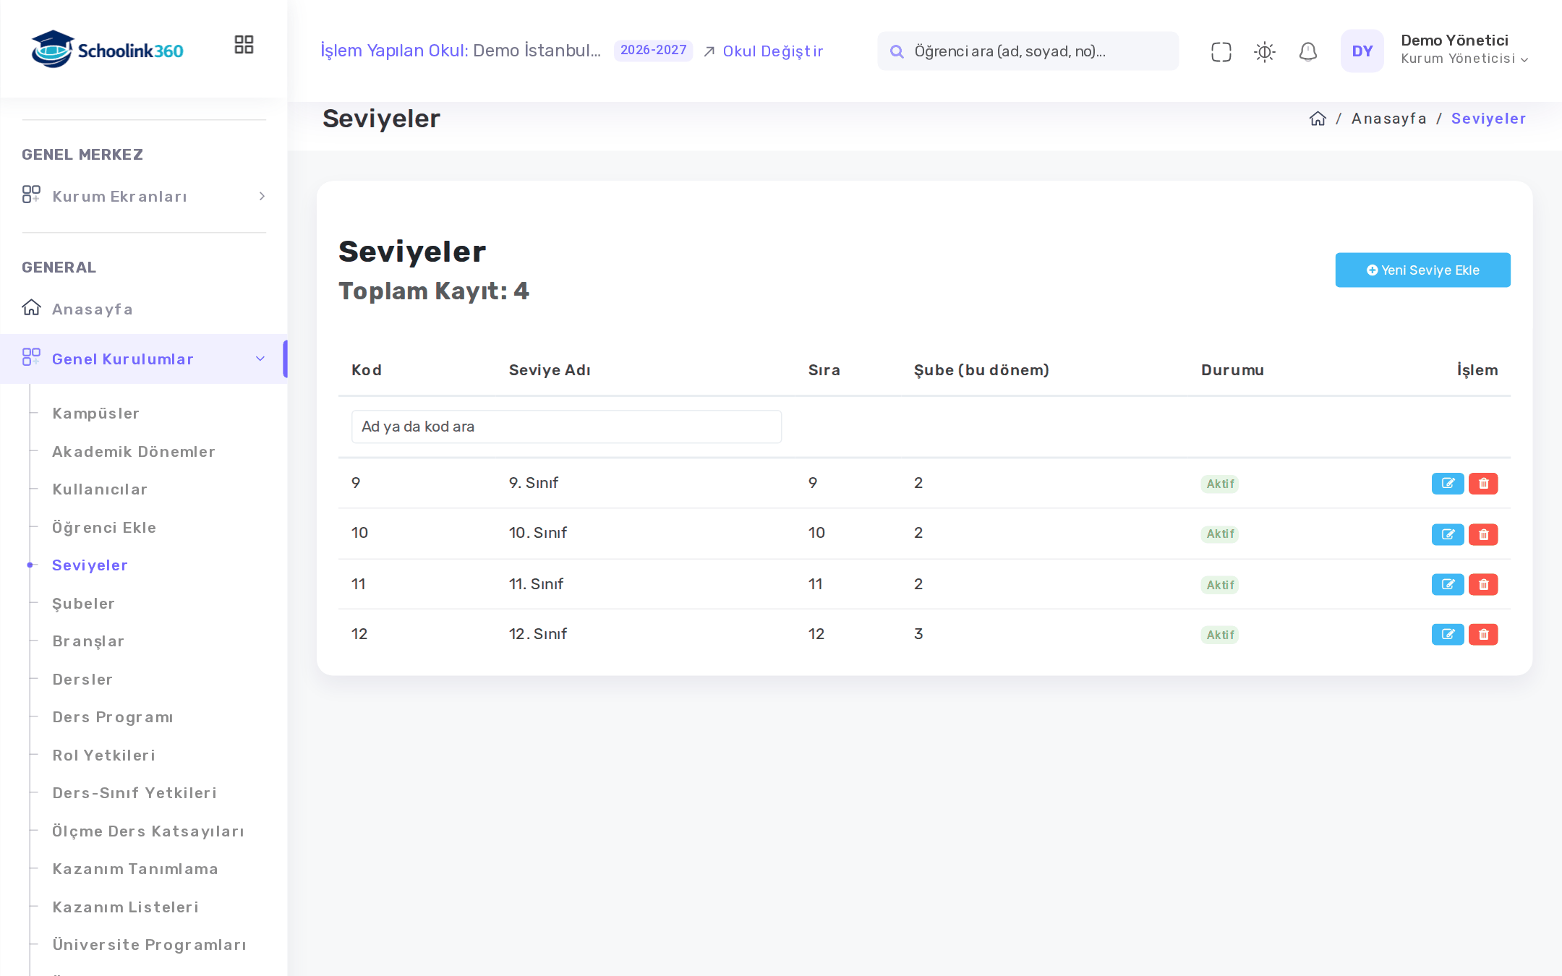
Task: Delete the 12. Sınıf row
Action: (x=1483, y=634)
